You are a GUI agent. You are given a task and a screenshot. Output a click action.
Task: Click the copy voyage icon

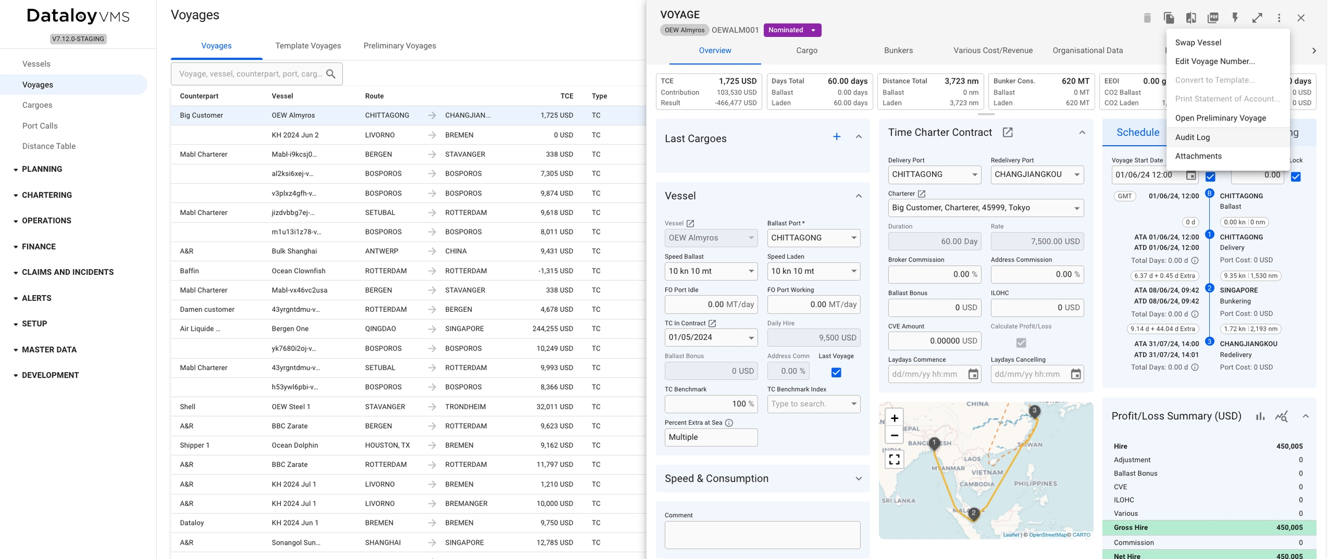(x=1169, y=18)
